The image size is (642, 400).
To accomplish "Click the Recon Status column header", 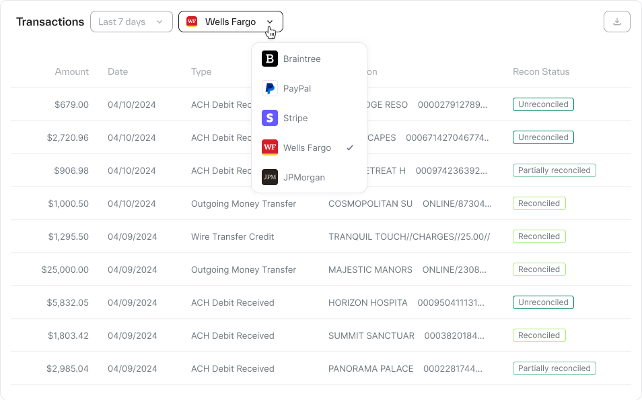I will (x=541, y=72).
